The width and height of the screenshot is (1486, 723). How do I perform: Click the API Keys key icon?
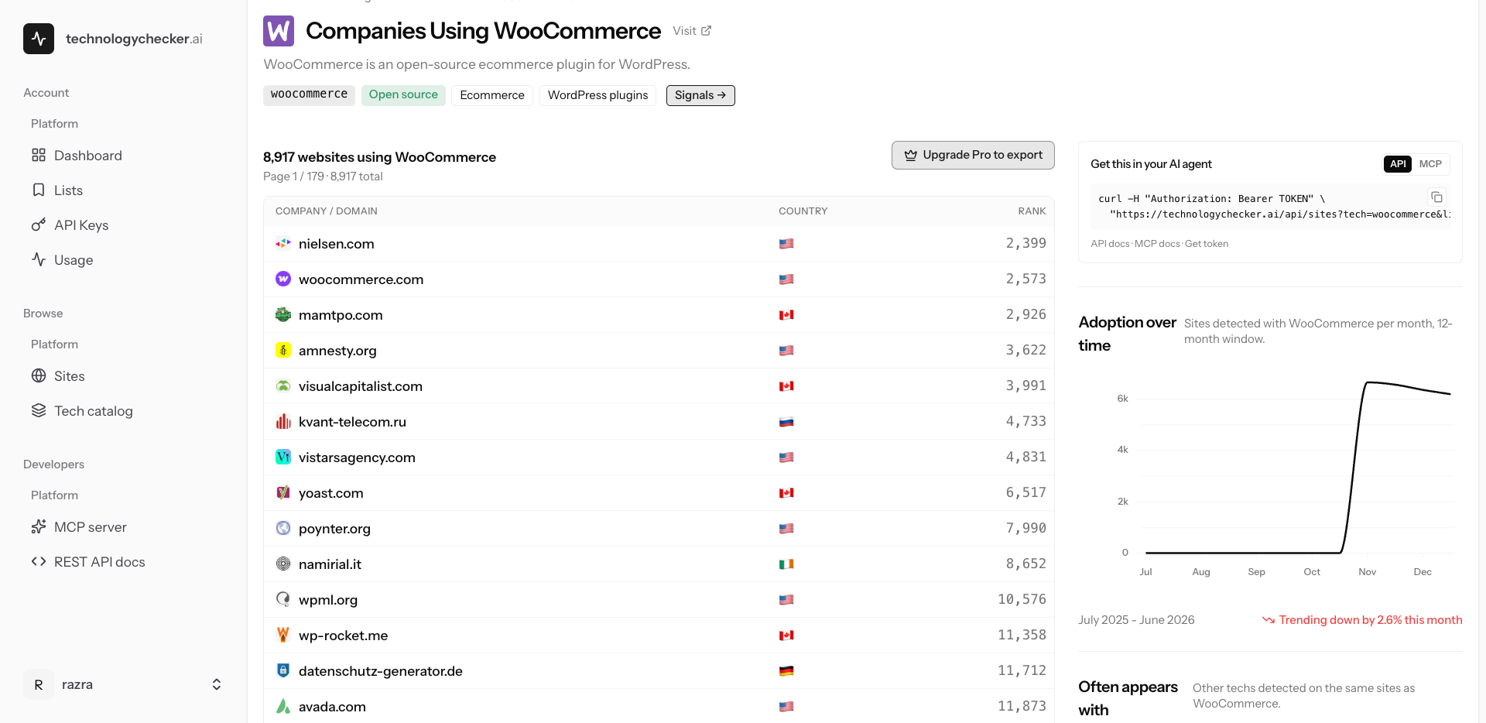pos(39,225)
